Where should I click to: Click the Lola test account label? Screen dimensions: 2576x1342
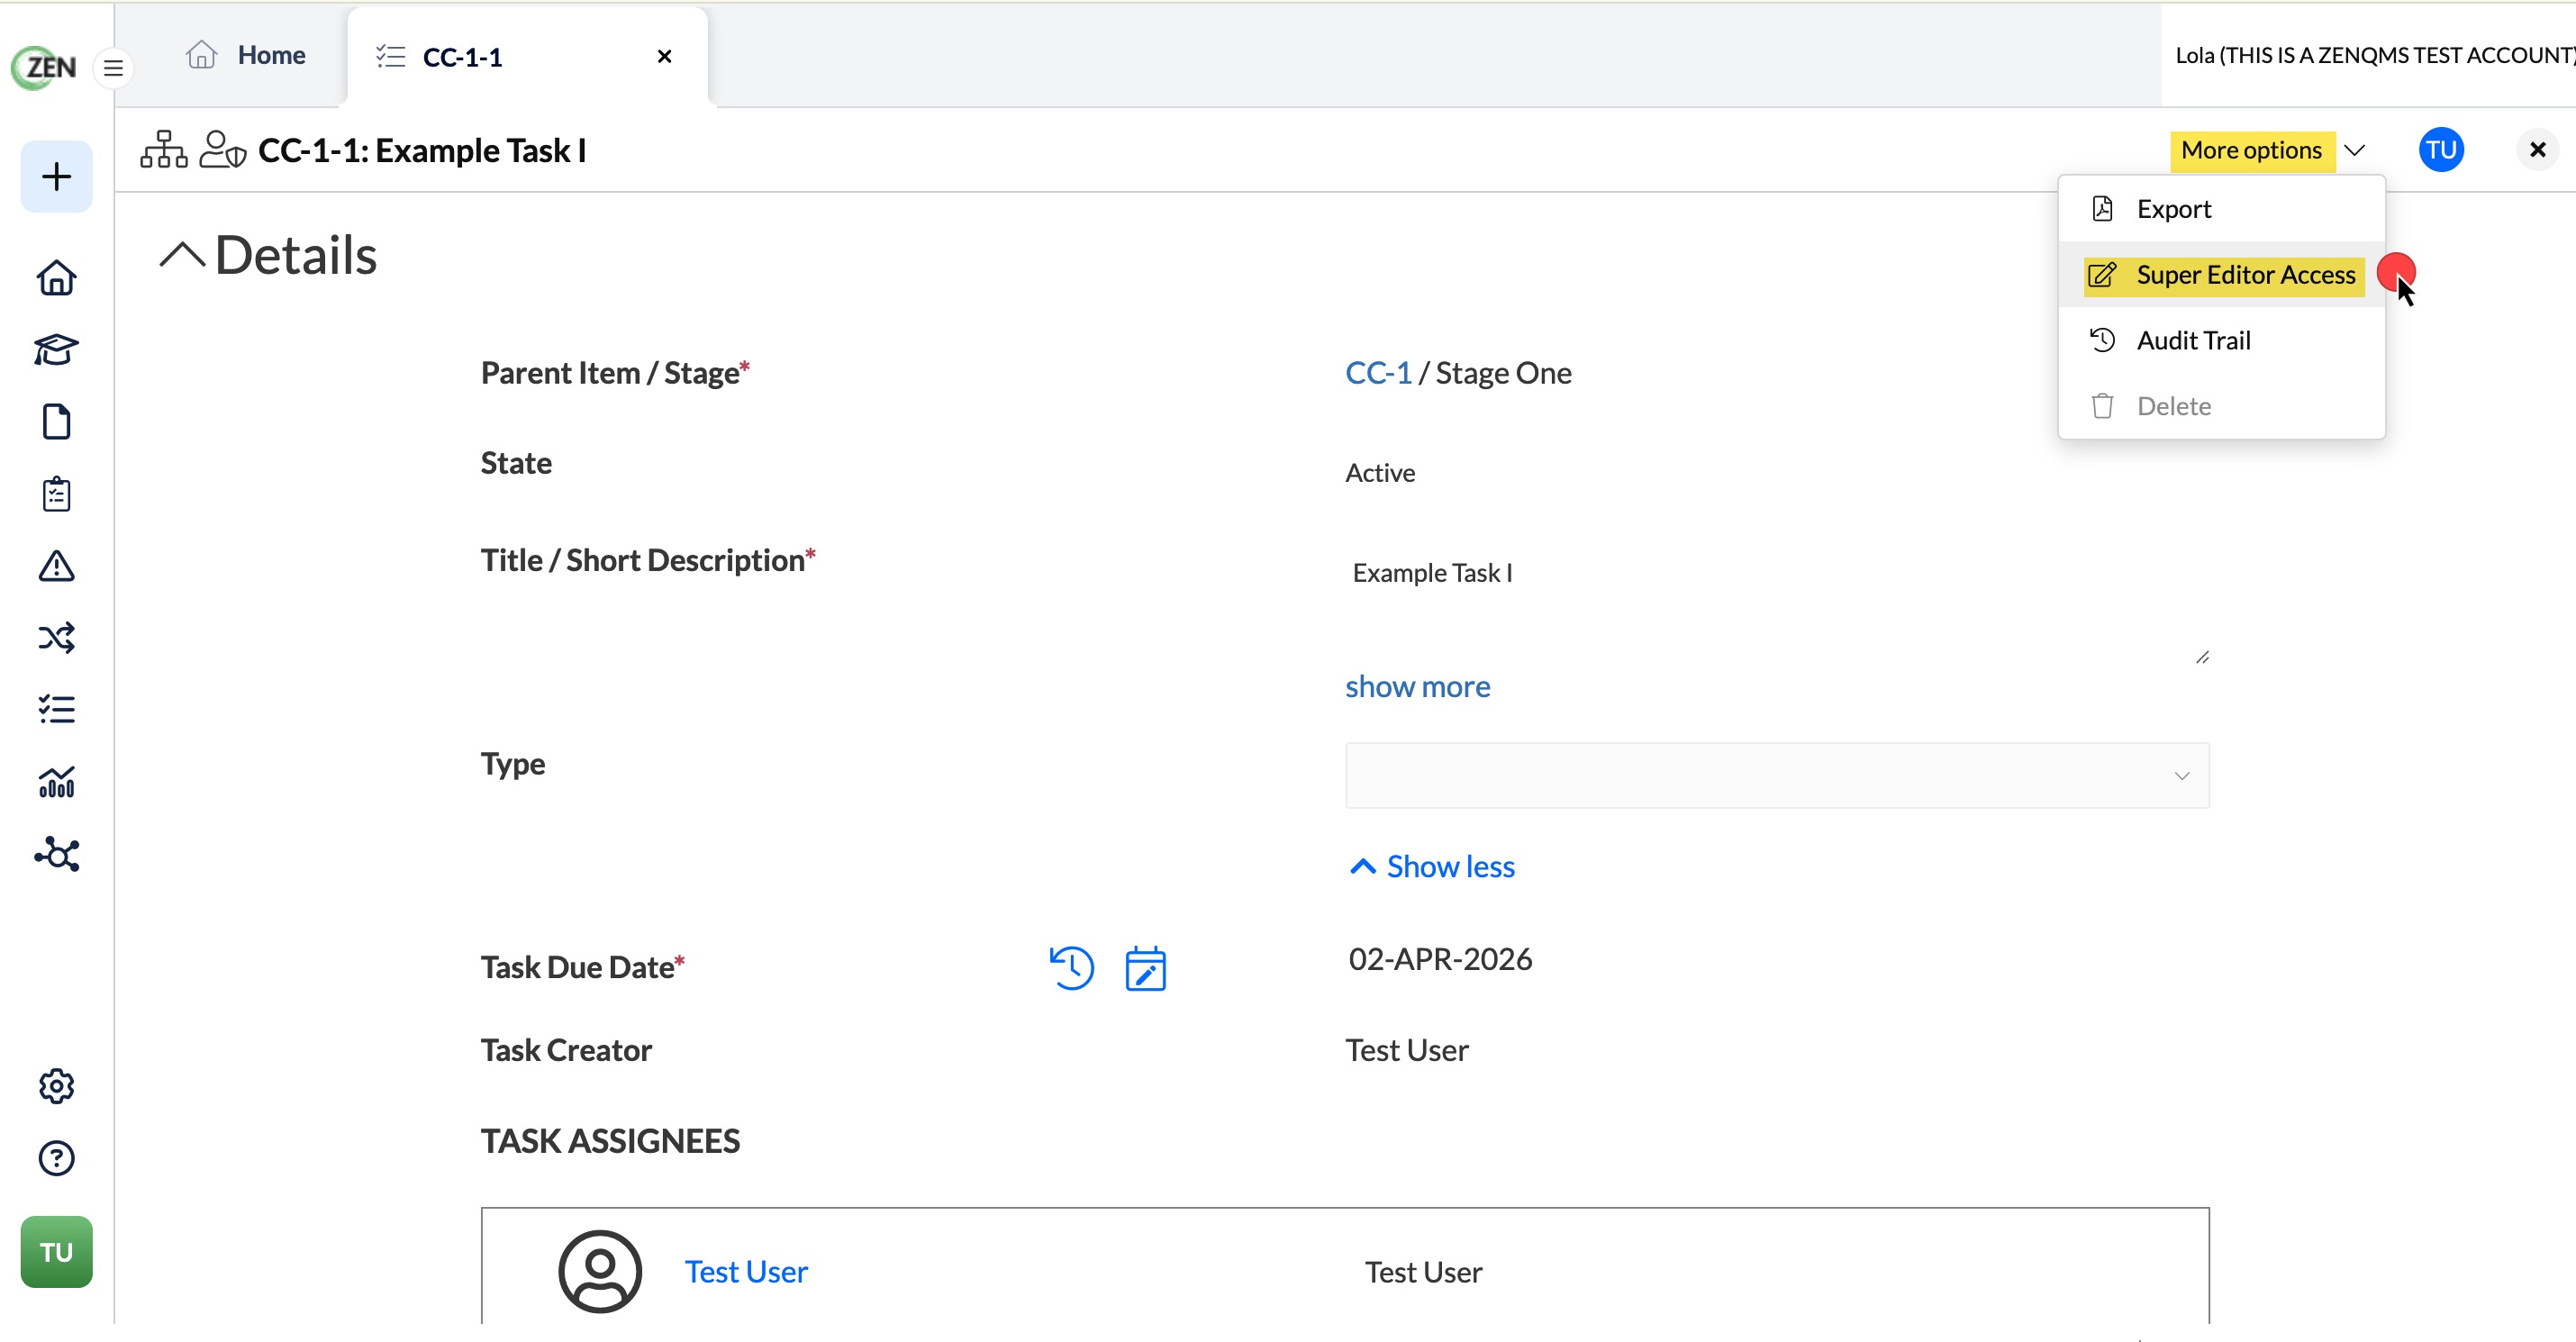[2374, 55]
